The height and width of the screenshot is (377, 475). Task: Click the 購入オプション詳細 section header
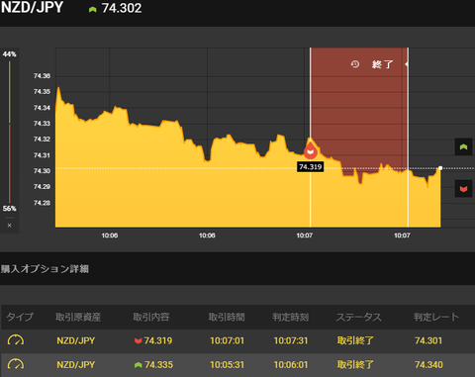45,269
